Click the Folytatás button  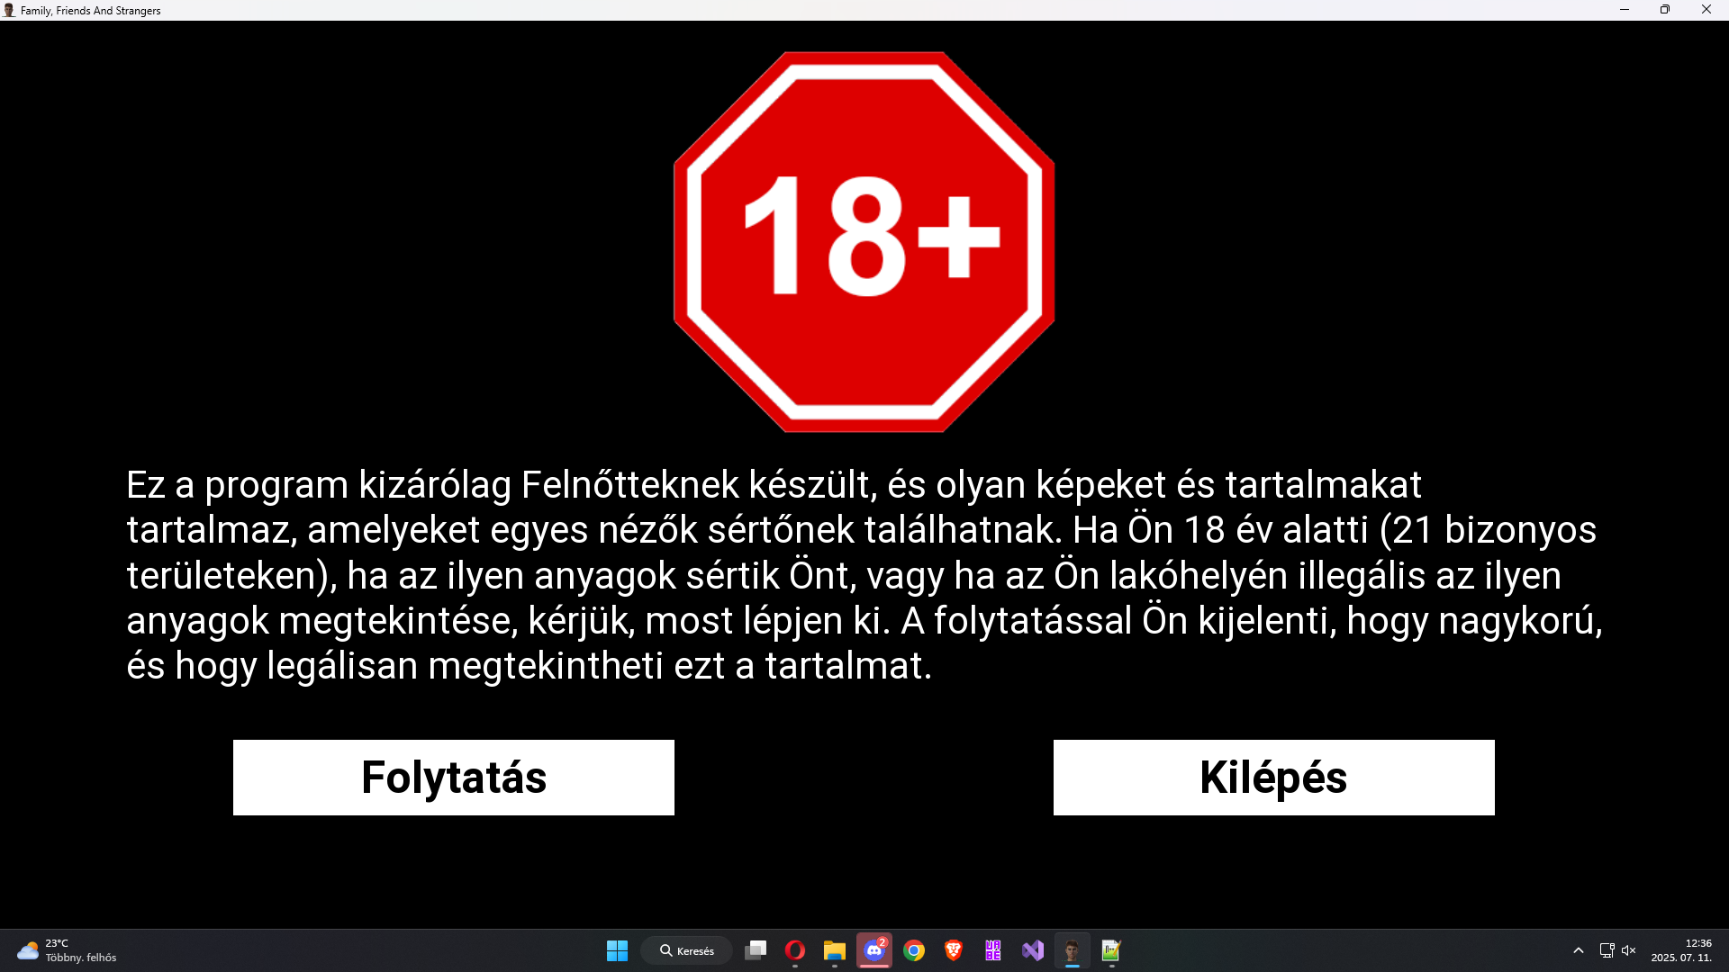(x=453, y=778)
